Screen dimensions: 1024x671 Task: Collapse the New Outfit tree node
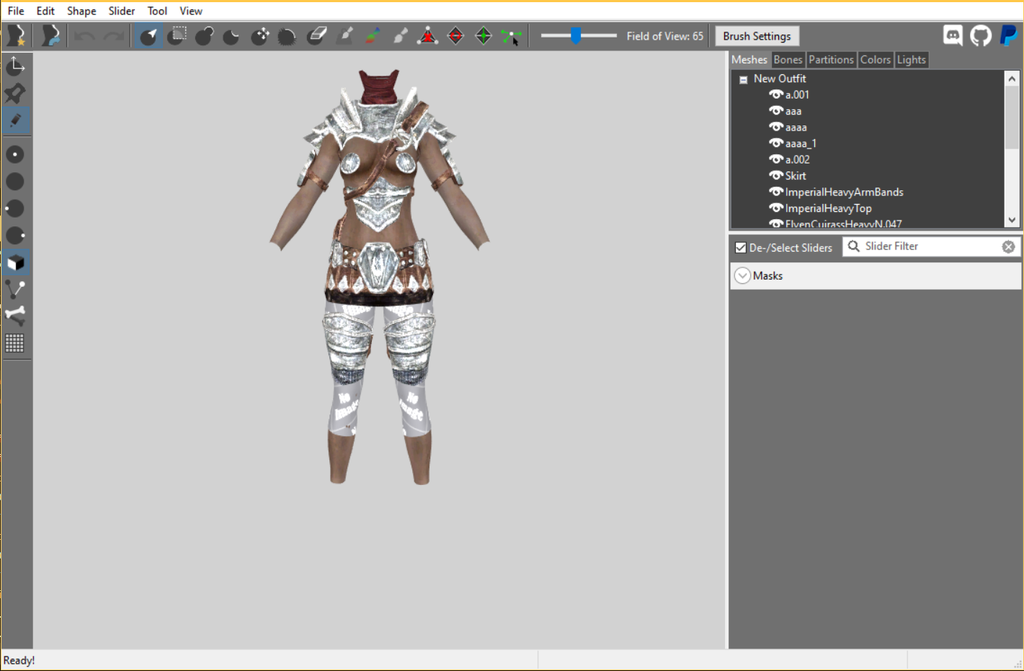(743, 79)
